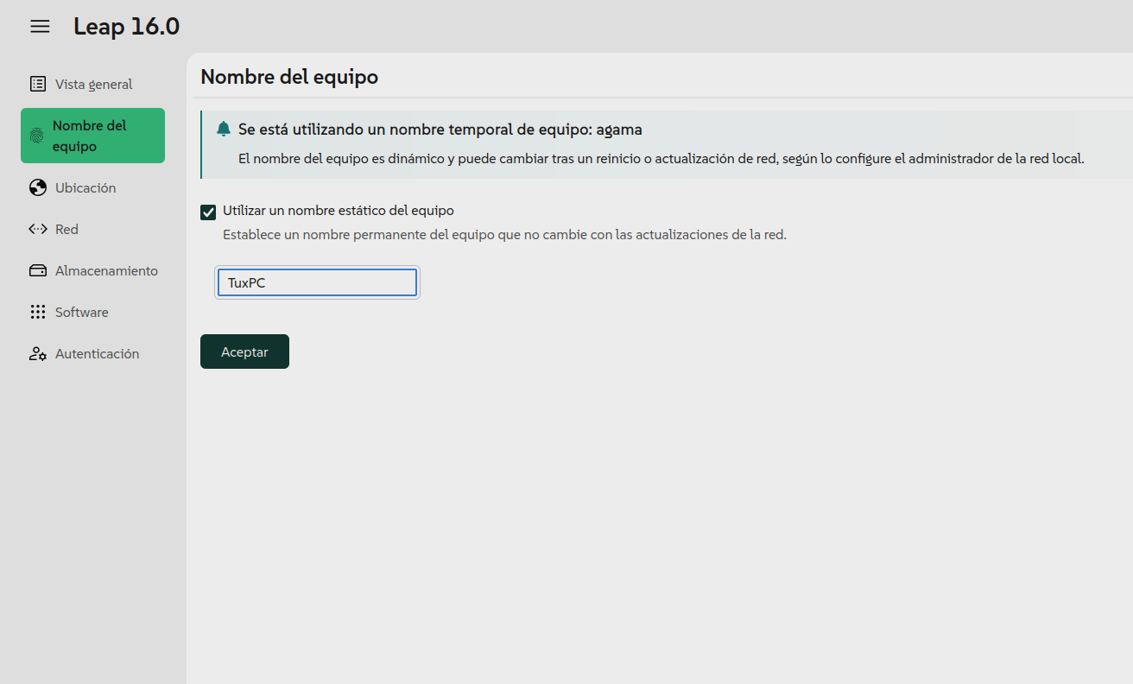Click the hostname field containing TuxPC
Viewport: 1133px width, 684px height.
[317, 282]
